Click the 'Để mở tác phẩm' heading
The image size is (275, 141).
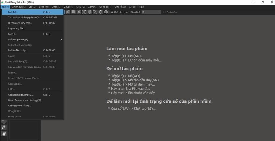(x=124, y=69)
